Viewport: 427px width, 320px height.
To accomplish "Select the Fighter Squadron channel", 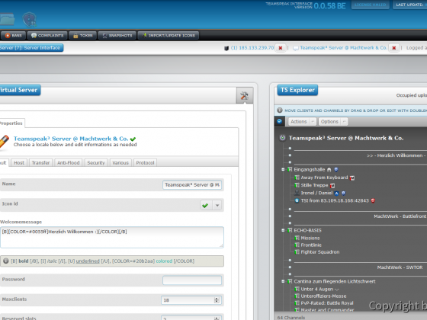I will (320, 252).
